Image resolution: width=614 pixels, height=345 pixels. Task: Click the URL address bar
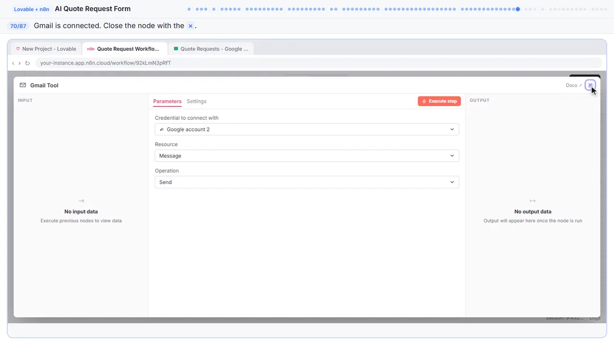[x=319, y=63]
